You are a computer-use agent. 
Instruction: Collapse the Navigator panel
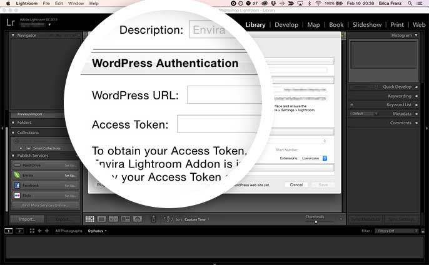13,35
